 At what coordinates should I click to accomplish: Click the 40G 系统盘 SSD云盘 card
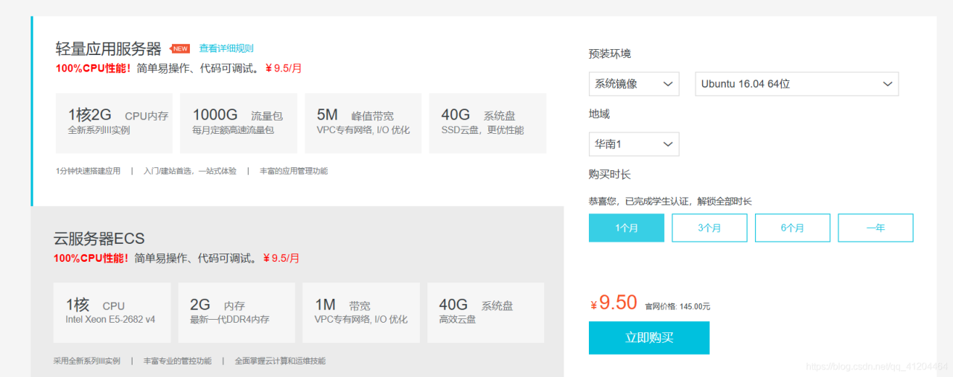[x=487, y=123]
